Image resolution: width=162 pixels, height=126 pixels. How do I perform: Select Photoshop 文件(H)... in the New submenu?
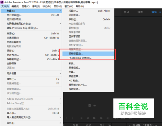(88, 58)
